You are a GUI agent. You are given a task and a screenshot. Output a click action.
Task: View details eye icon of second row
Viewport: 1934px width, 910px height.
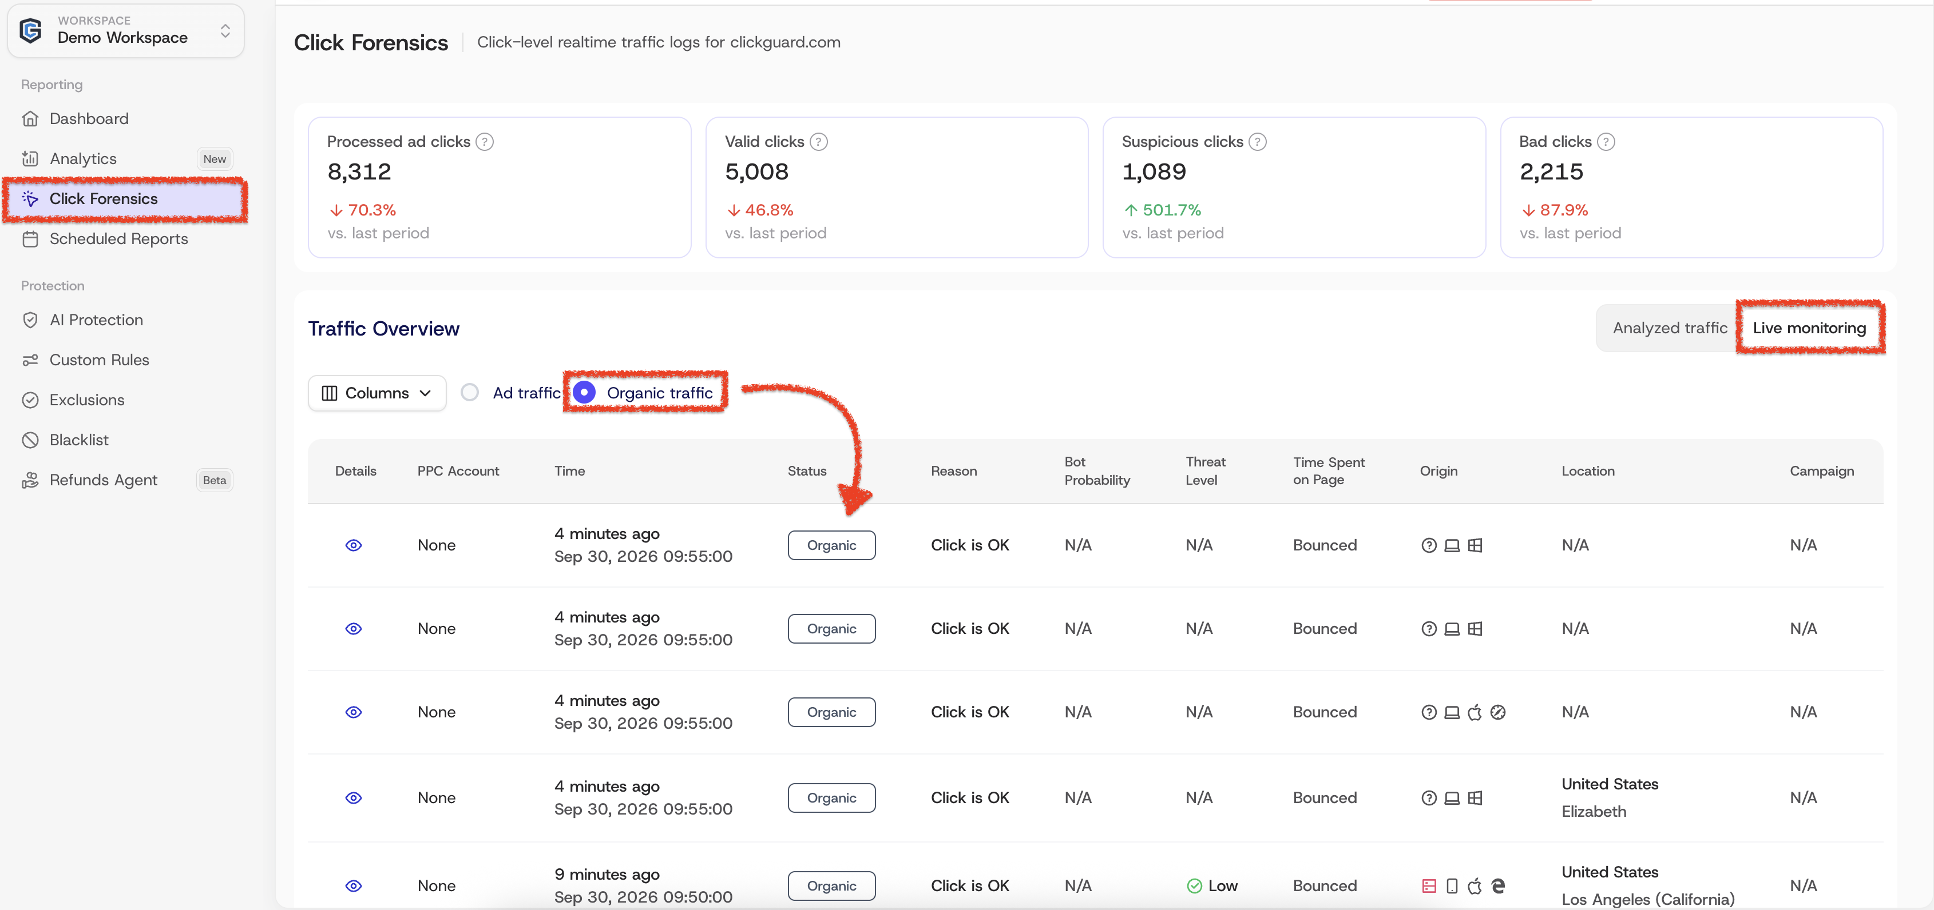(x=354, y=629)
